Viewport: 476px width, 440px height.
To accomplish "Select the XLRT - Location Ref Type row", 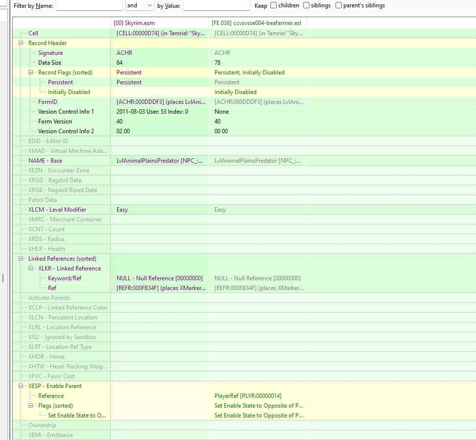I will [x=60, y=347].
